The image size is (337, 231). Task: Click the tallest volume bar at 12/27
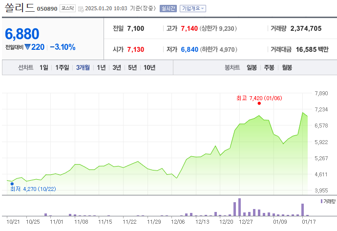(x=239, y=207)
